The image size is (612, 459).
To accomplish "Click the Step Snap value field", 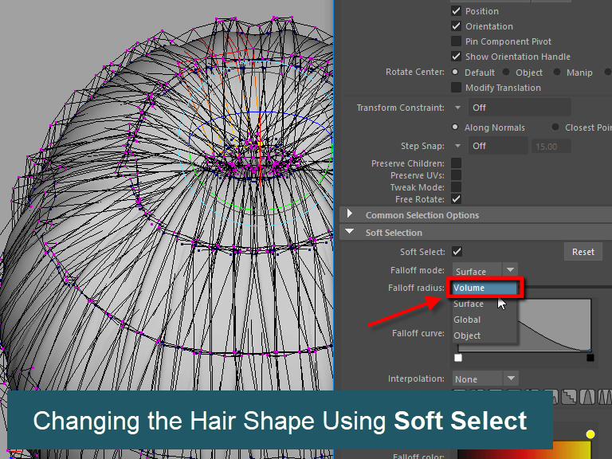I will [x=551, y=147].
